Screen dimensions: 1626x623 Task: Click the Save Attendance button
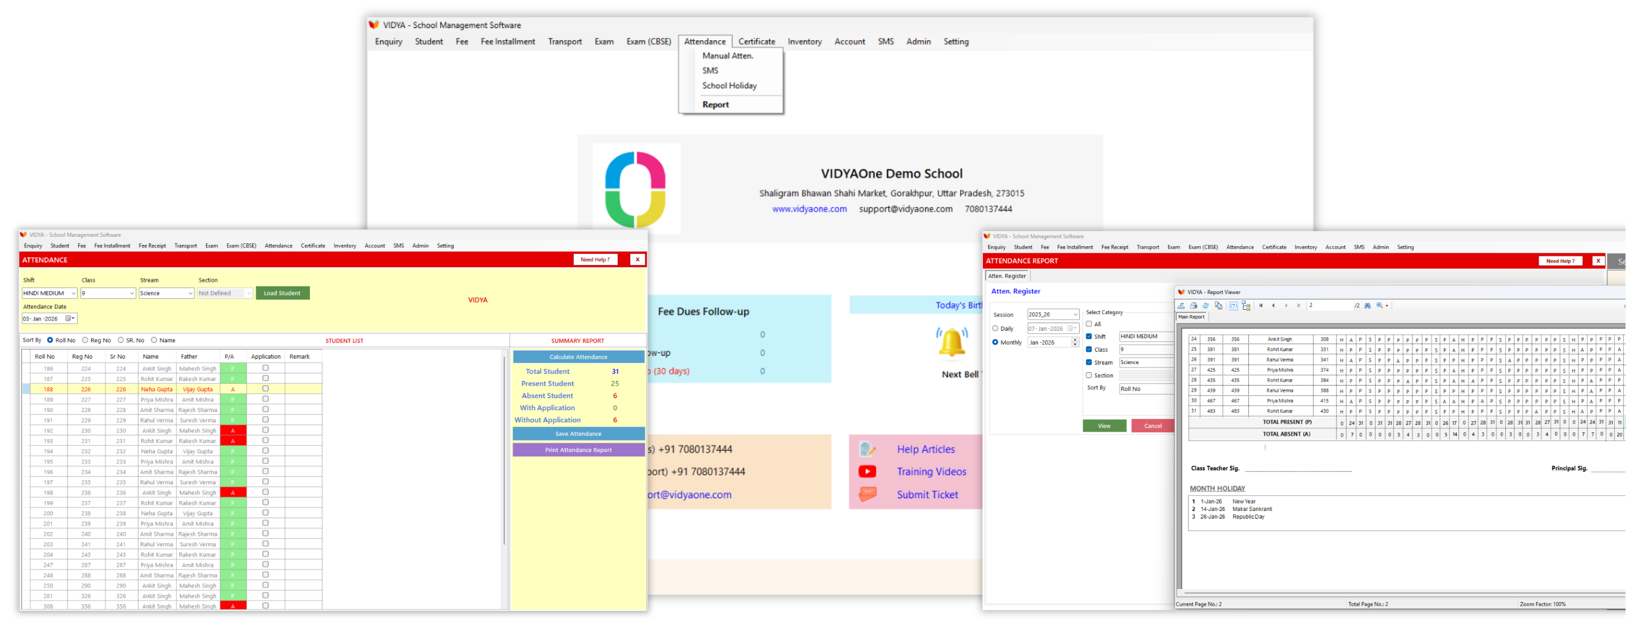pyautogui.click(x=578, y=434)
